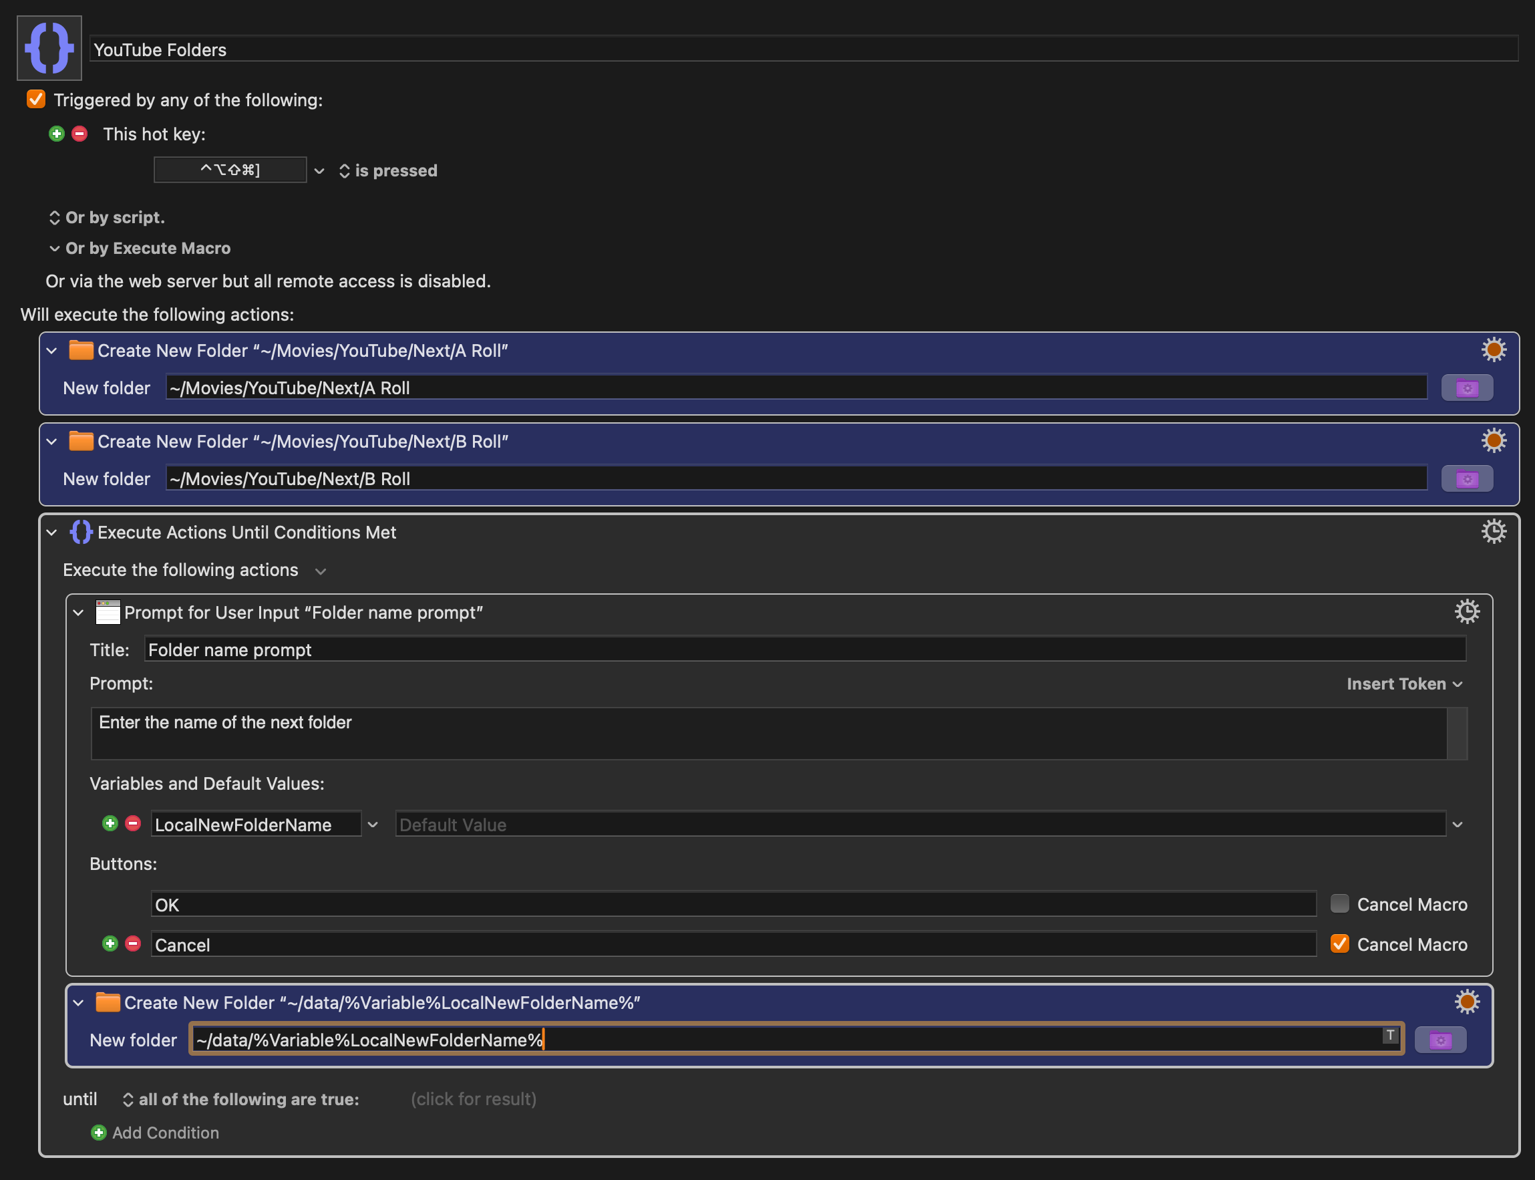Viewport: 1535px width, 1180px height.
Task: Open gear menu of Execute Actions Until action
Action: pyautogui.click(x=1493, y=532)
